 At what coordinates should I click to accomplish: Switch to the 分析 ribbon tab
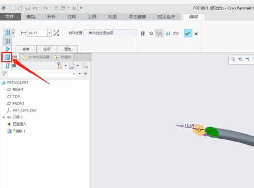pos(51,17)
